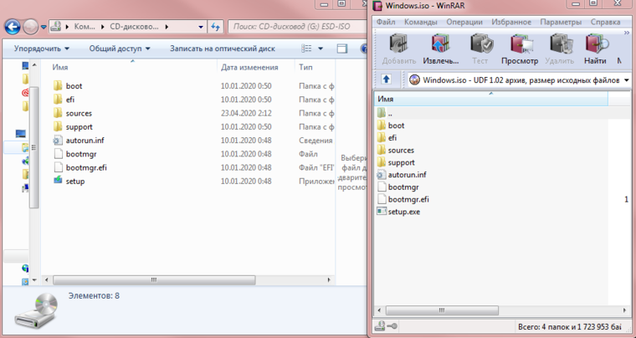Select support folder in Explorer list
This screenshot has width=636, height=338.
click(x=79, y=127)
